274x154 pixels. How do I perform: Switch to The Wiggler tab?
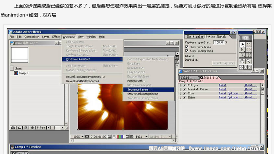pos(195,37)
